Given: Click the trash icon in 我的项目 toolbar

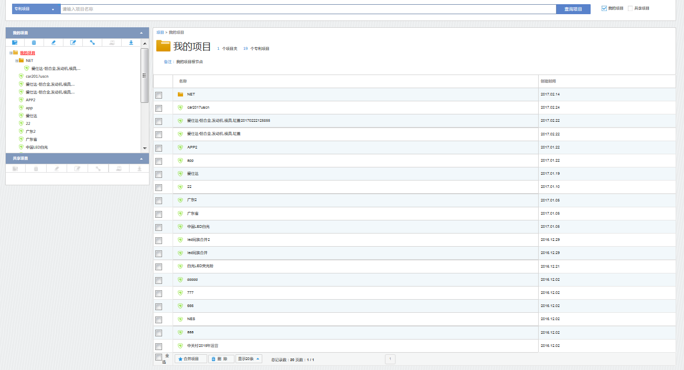Looking at the screenshot, I should (34, 43).
